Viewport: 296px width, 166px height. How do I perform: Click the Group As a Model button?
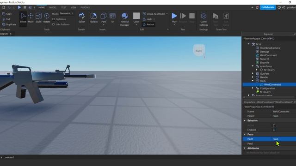tap(154, 14)
